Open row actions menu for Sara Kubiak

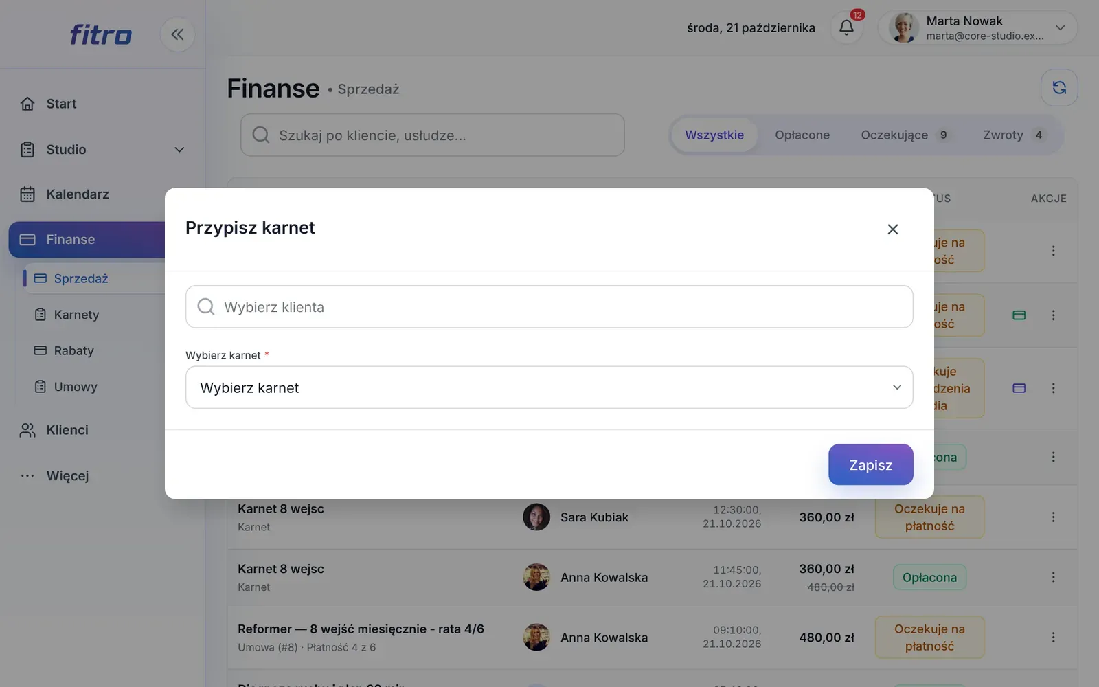[x=1053, y=517]
